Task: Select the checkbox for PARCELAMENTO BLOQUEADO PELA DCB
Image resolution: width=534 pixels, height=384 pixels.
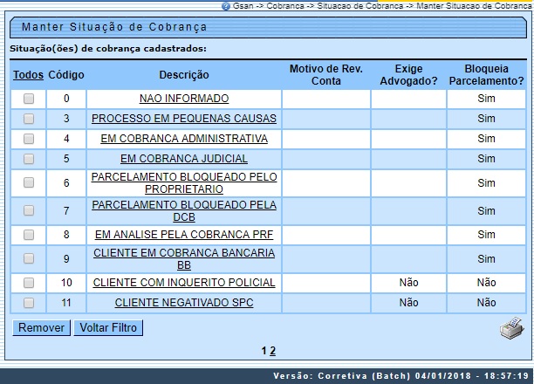Action: point(29,210)
